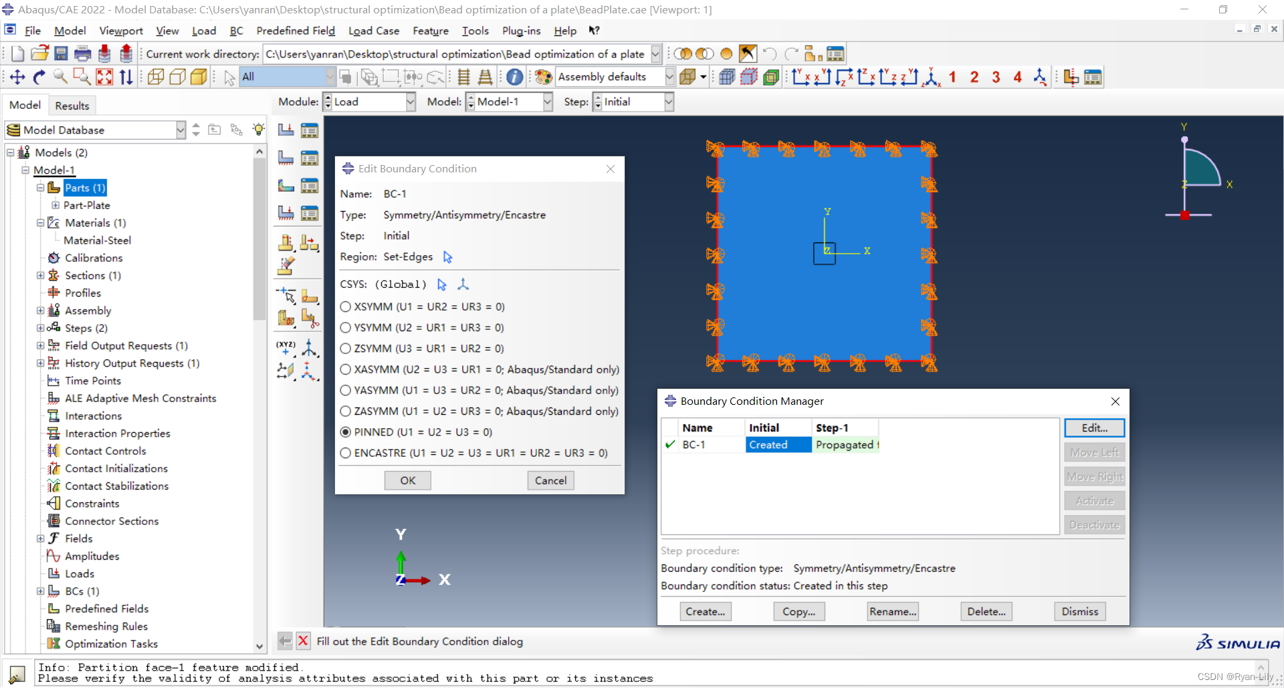Select the Magnify View tool
The width and height of the screenshot is (1284, 688).
tap(60, 77)
